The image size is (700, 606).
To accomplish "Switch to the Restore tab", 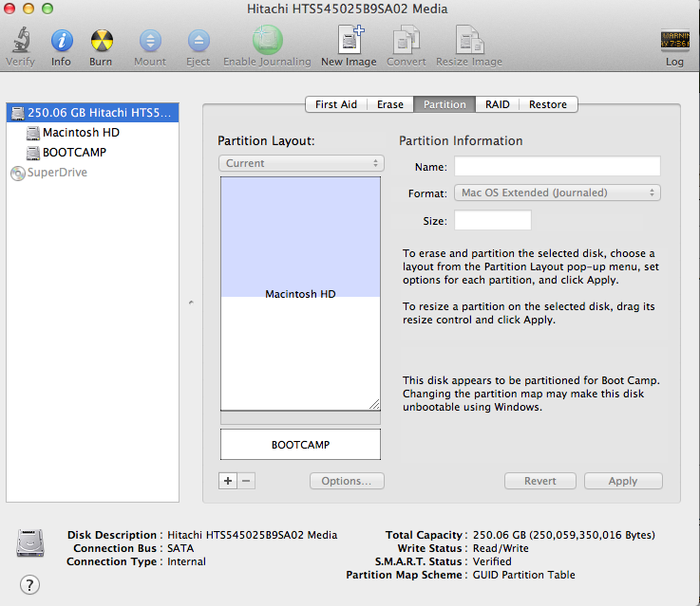I will [x=548, y=104].
